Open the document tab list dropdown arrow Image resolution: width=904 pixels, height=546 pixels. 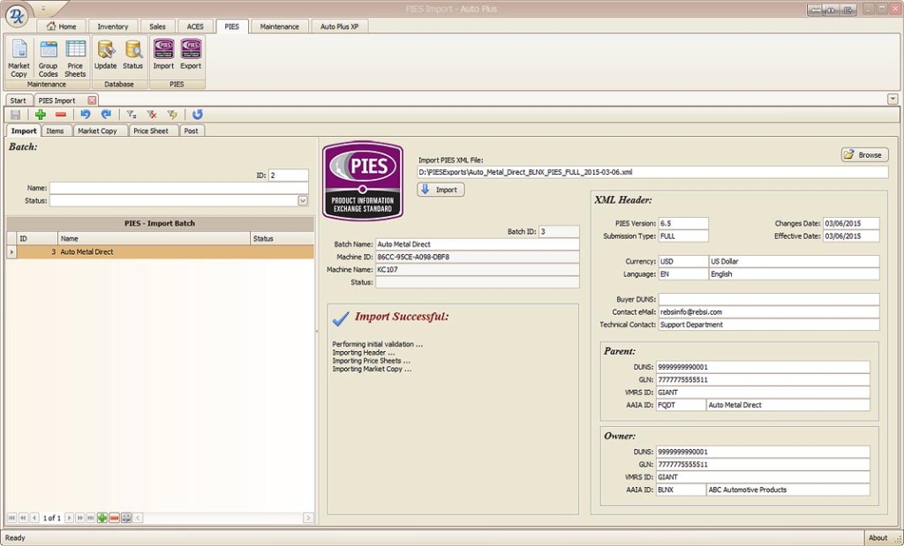893,99
